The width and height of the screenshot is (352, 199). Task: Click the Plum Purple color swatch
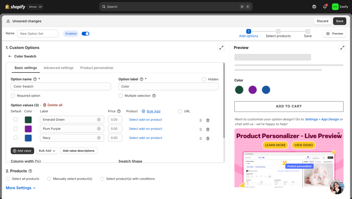[28, 129]
